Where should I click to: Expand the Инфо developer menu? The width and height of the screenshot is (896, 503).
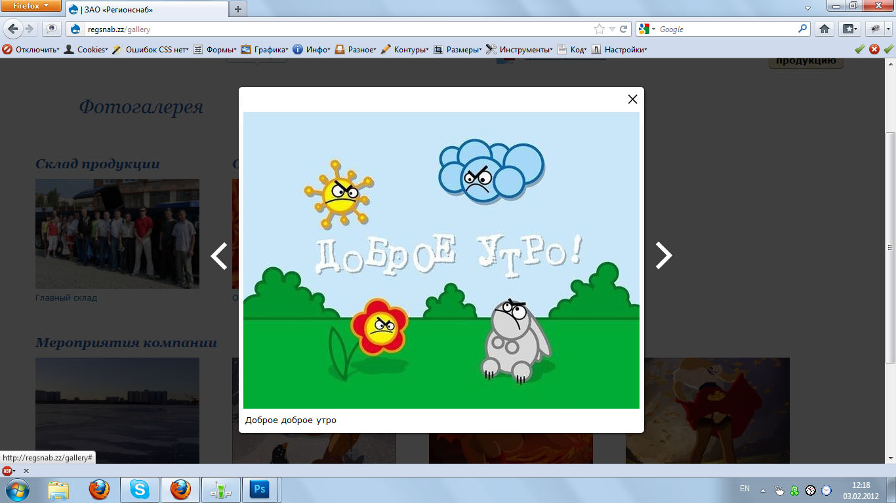(312, 49)
